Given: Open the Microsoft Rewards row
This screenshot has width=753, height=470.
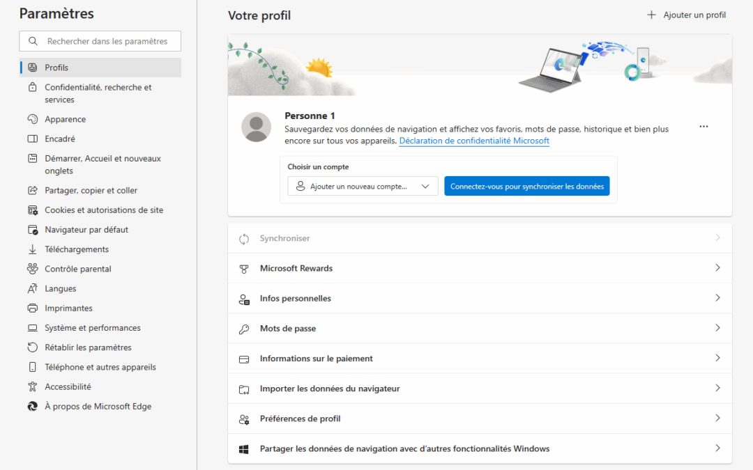Looking at the screenshot, I should tap(480, 268).
